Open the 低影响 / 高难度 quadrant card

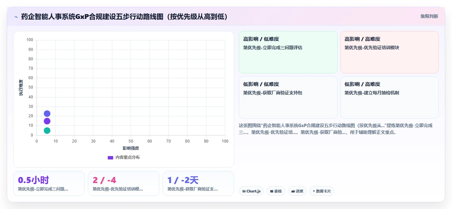coord(389,97)
